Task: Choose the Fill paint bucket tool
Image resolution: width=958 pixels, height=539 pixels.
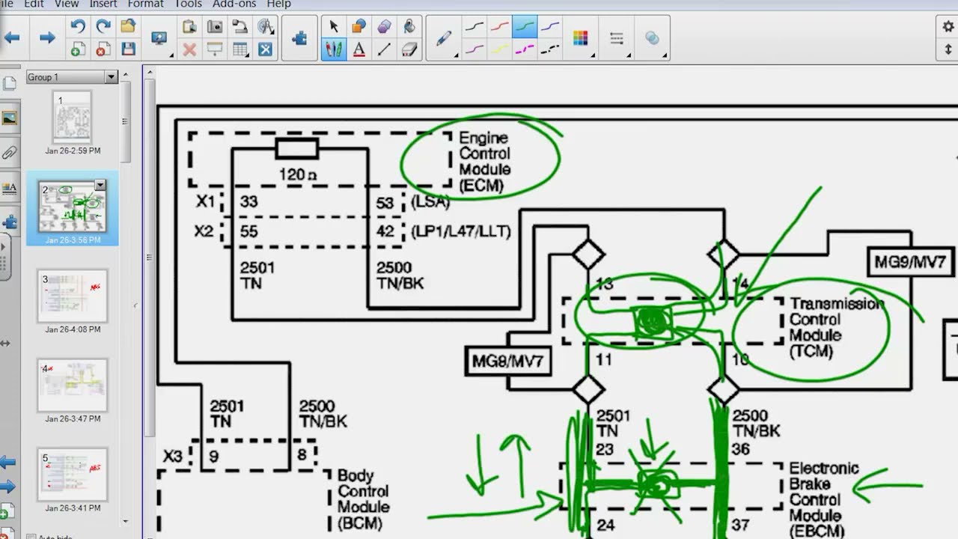Action: click(x=409, y=26)
